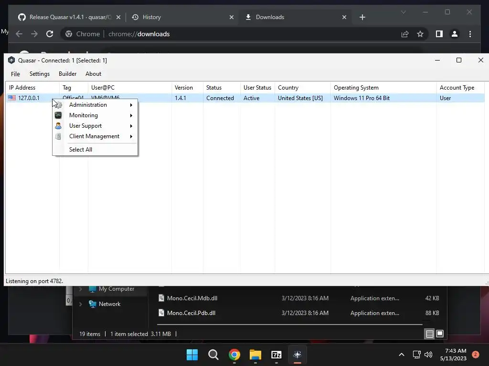
Task: Open taskbar Search
Action: pos(213,355)
